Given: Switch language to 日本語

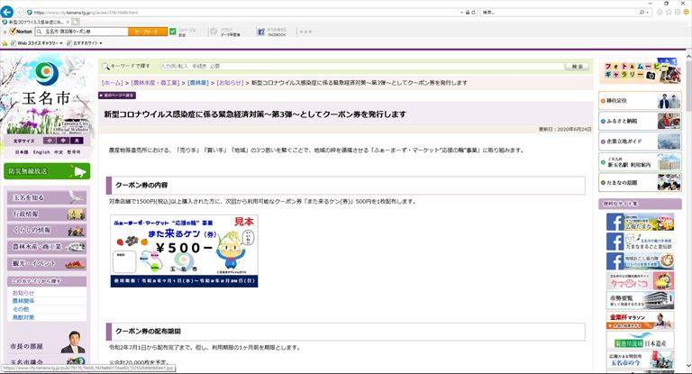Looking at the screenshot, I should click(22, 152).
